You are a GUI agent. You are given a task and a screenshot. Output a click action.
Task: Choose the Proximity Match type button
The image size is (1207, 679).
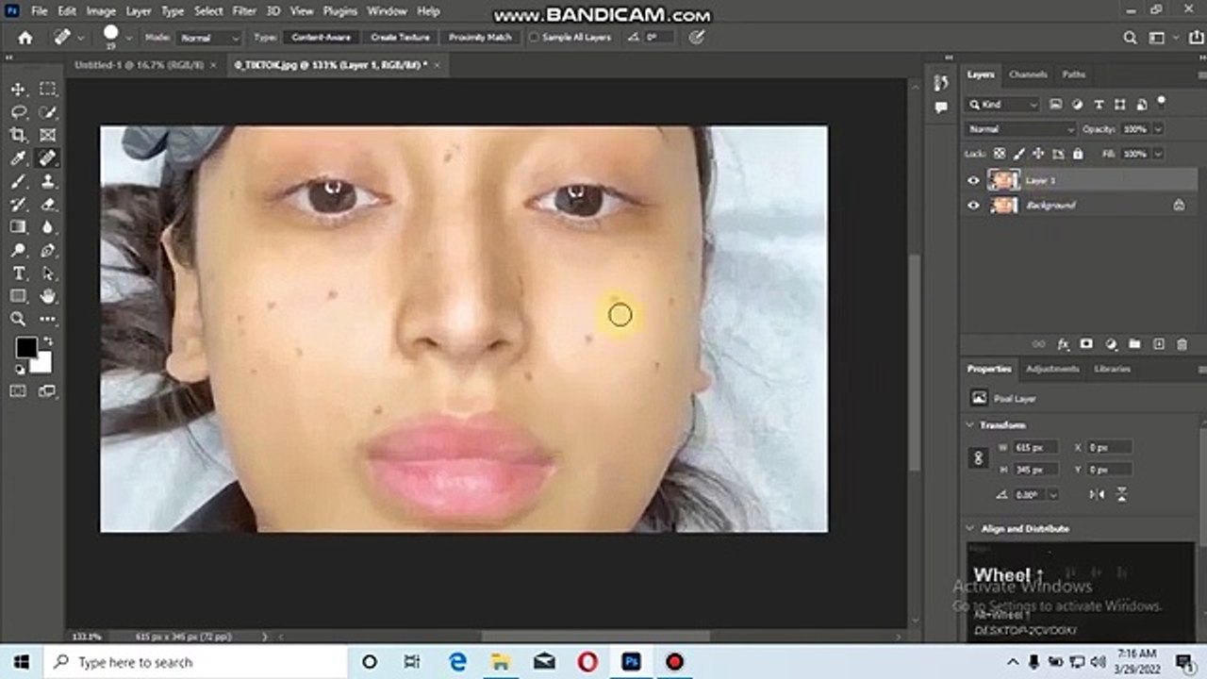coord(480,38)
